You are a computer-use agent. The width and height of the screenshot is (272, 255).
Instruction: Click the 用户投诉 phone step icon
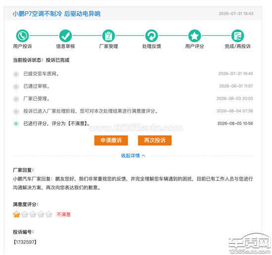(22, 36)
